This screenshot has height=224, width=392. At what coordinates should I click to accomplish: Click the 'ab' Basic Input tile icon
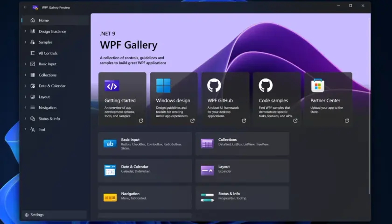[x=110, y=144]
